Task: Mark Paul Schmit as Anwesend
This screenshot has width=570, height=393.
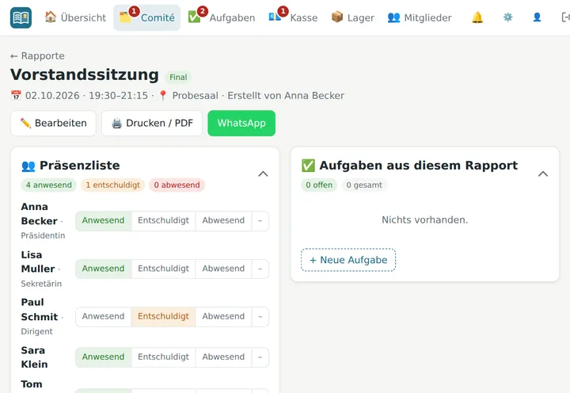Action: 103,317
